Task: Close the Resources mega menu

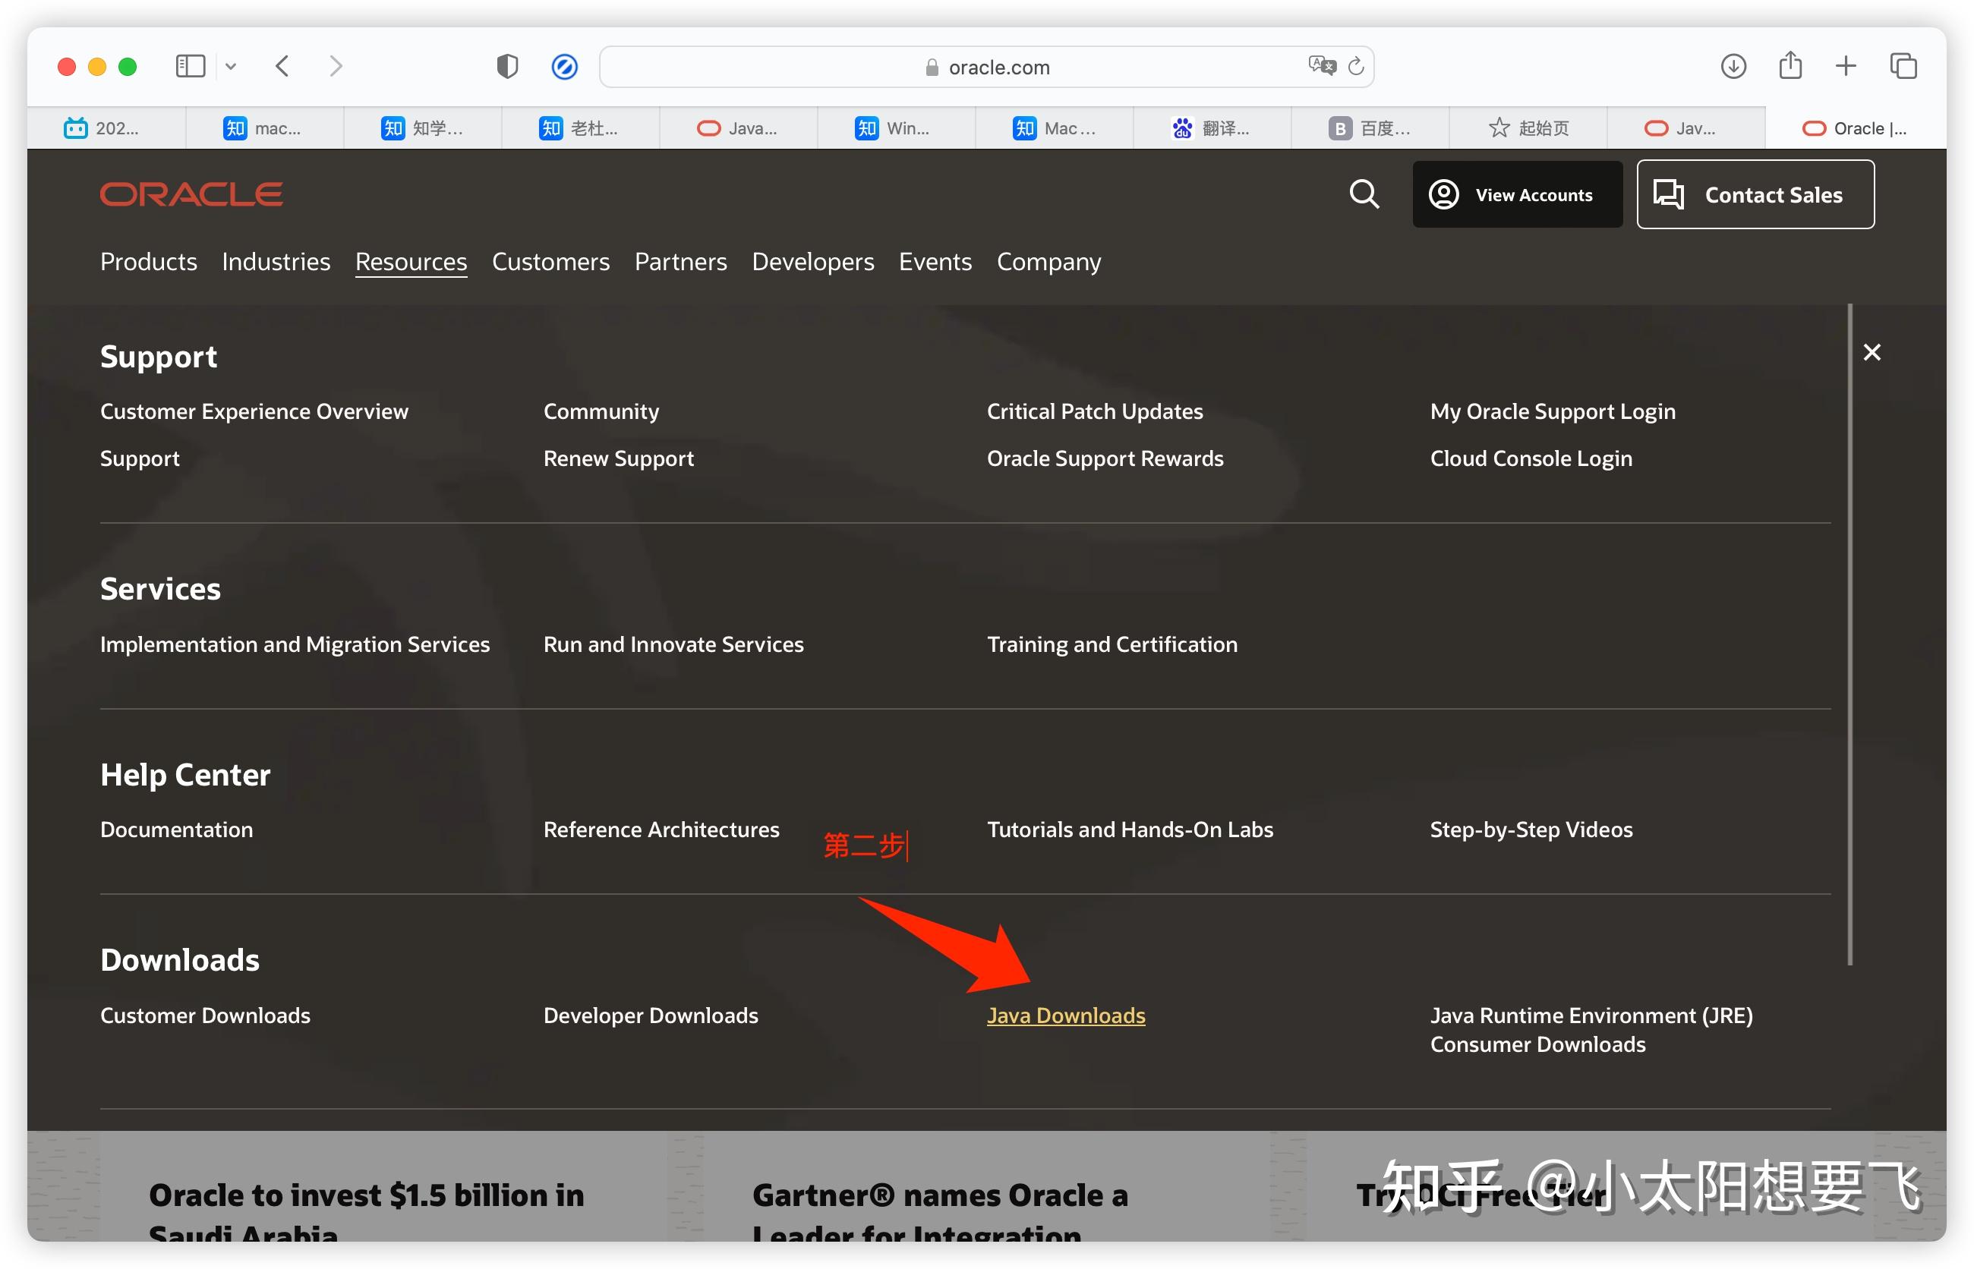Action: [x=1871, y=352]
